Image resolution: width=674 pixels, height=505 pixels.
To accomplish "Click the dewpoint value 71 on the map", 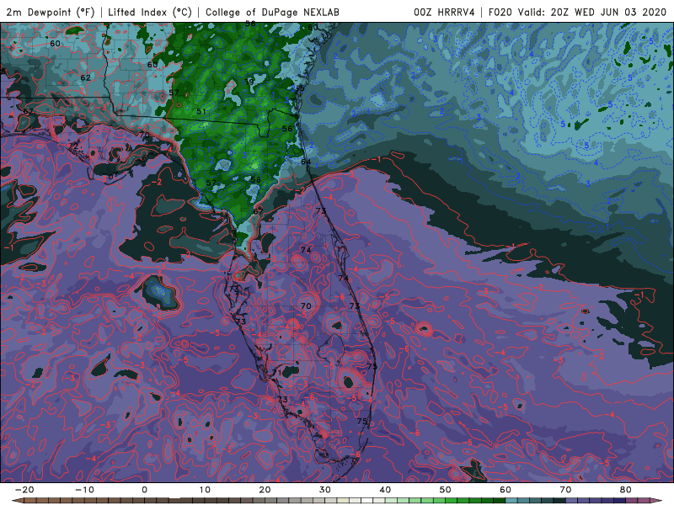I will (x=277, y=372).
